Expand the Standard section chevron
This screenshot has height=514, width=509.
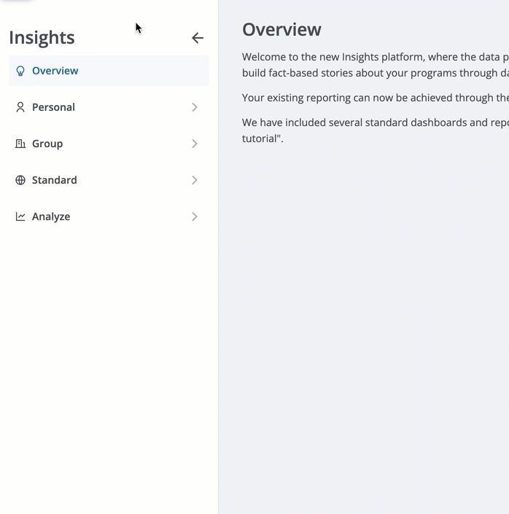(195, 180)
